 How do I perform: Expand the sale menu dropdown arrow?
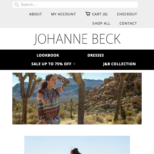coord(74,64)
